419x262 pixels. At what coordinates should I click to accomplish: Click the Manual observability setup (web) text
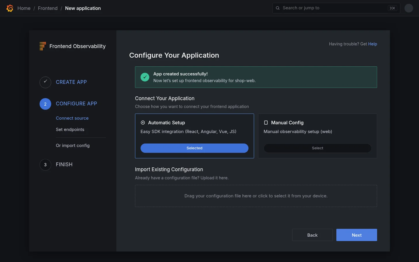point(298,132)
